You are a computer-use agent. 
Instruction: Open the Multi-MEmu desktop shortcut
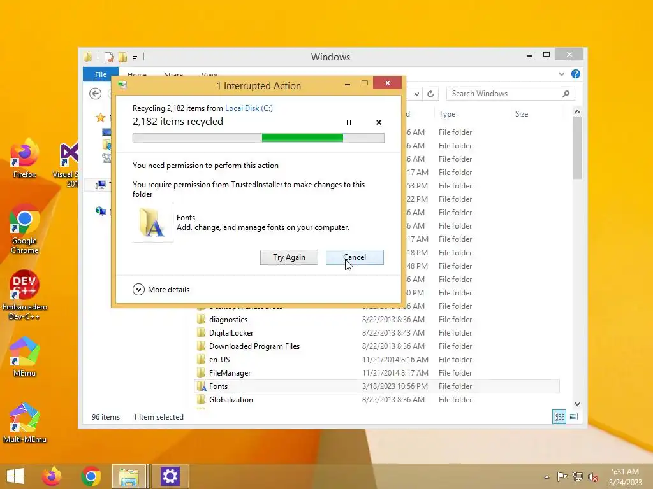(25, 423)
